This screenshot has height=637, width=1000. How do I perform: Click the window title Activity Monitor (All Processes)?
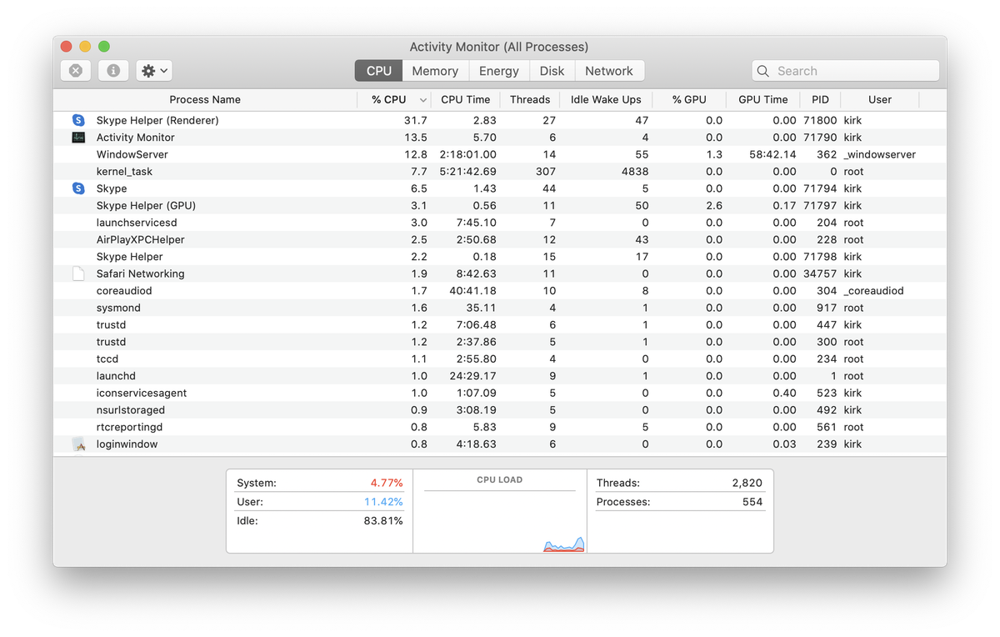click(499, 47)
